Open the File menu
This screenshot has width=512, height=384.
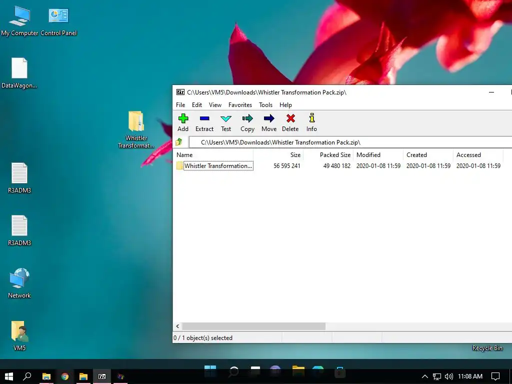click(180, 105)
